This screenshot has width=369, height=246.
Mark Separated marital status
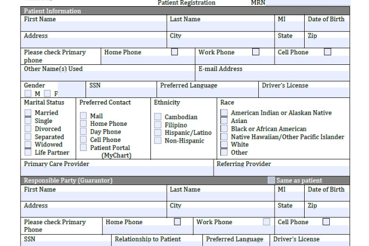(28, 136)
